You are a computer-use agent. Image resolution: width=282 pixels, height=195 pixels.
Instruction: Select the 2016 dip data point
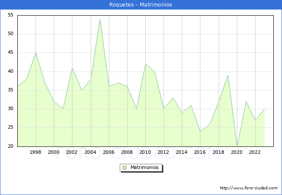pos(200,131)
